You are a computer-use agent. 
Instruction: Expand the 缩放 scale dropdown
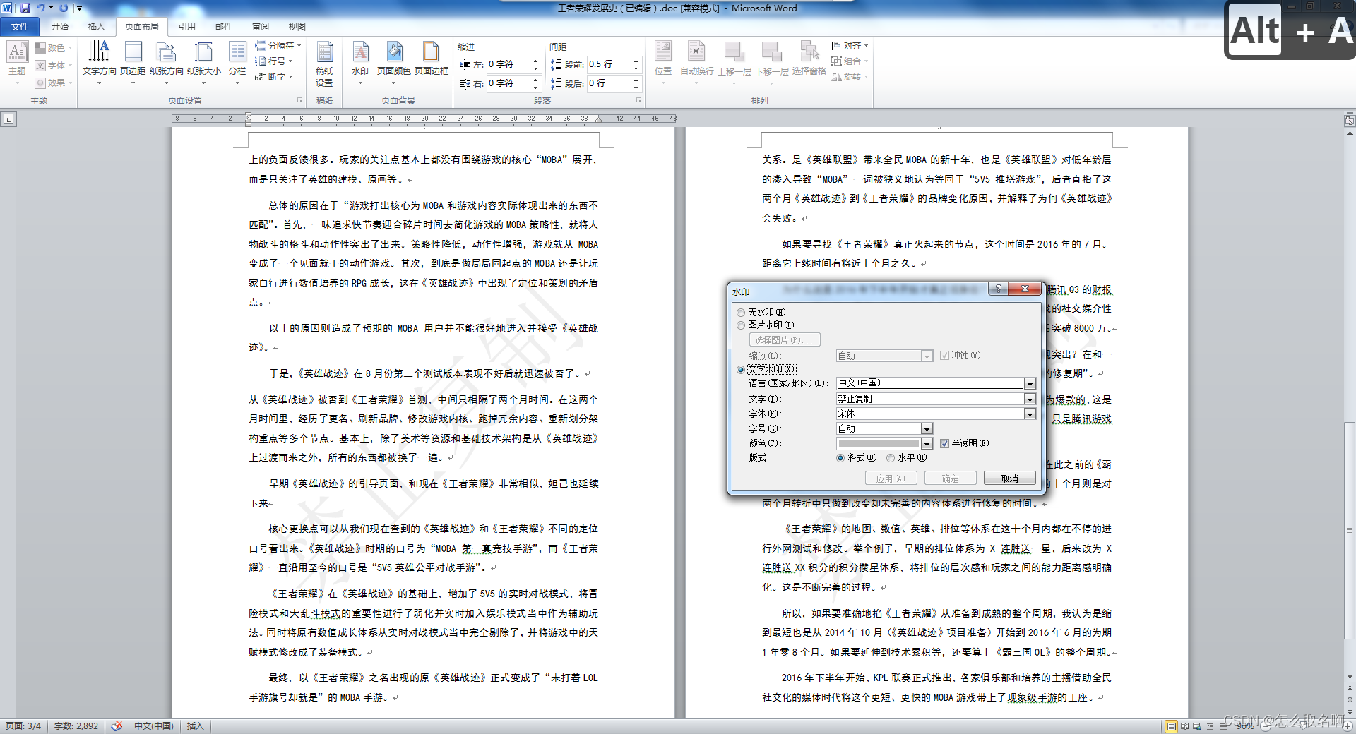click(x=927, y=356)
